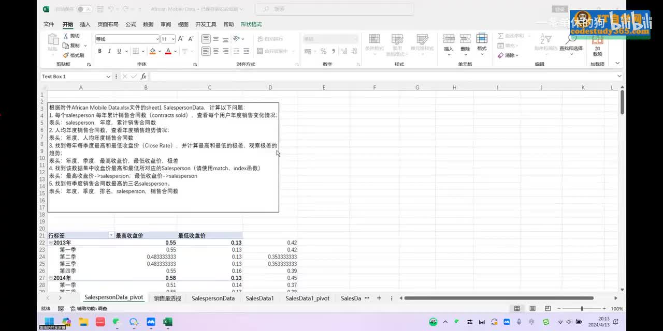Switch to the 插入 (Insert) tab
This screenshot has width=663, height=331.
[x=85, y=24]
